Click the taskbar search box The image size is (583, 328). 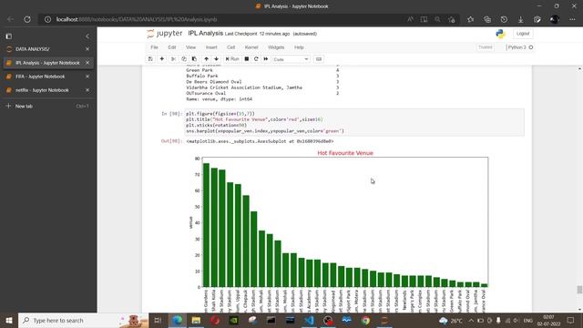click(x=83, y=320)
